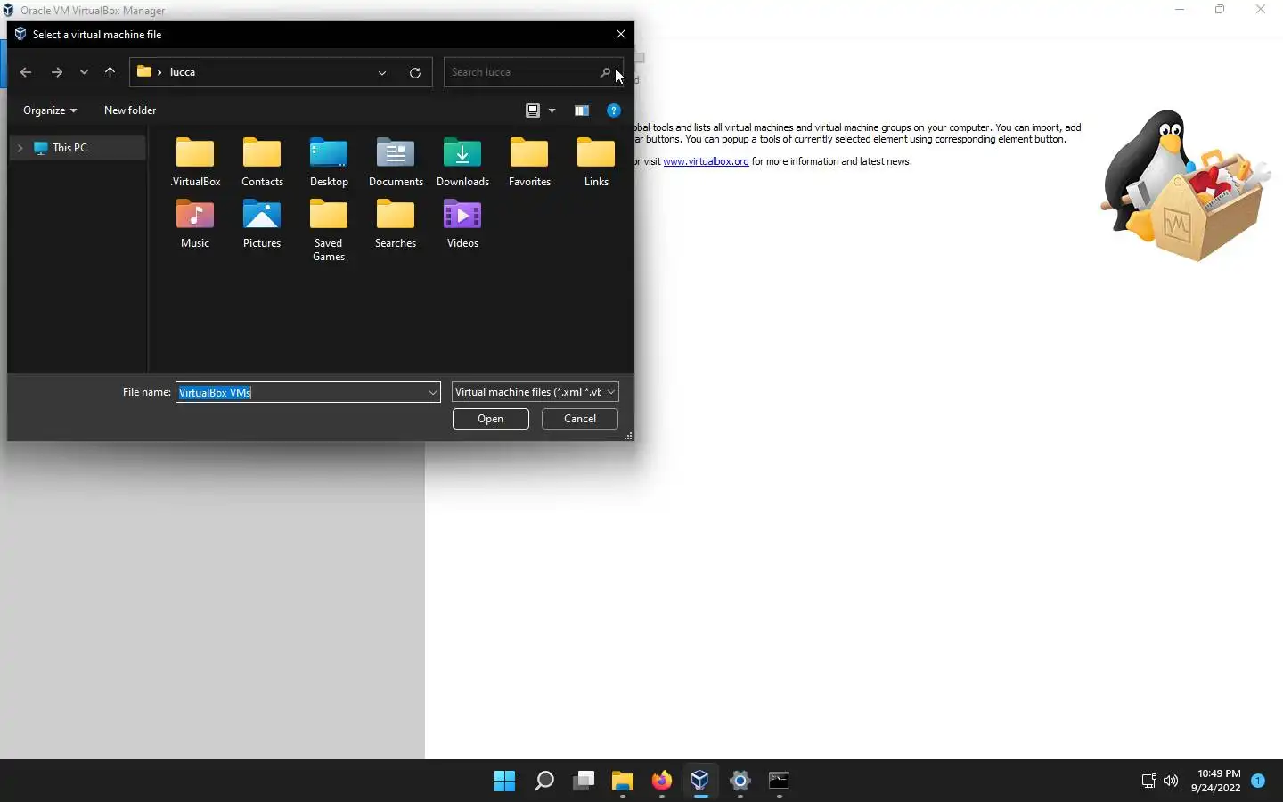Open the Virtual machine files filter dropdown
1283x802 pixels.
[x=535, y=392]
